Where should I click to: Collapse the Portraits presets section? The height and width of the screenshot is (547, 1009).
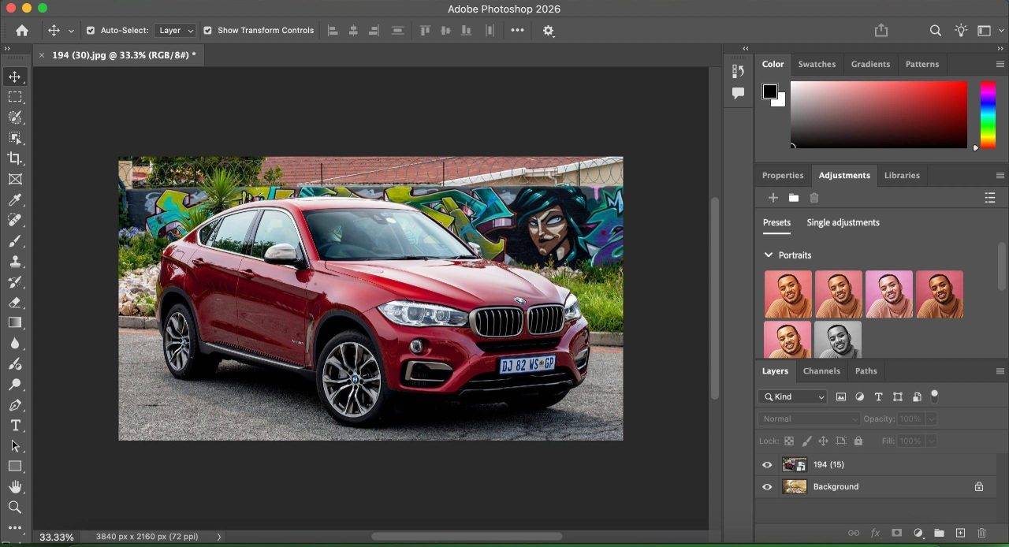(x=769, y=255)
